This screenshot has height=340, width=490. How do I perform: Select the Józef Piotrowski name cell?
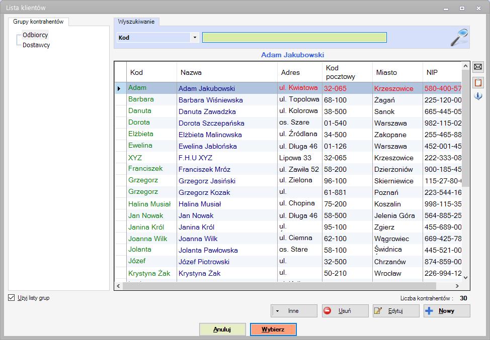point(227,261)
